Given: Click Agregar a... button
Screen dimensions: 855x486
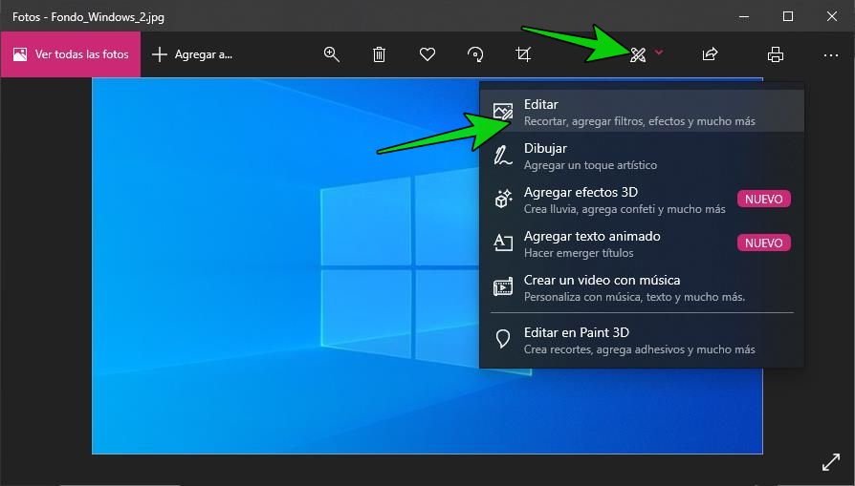Looking at the screenshot, I should [x=192, y=54].
